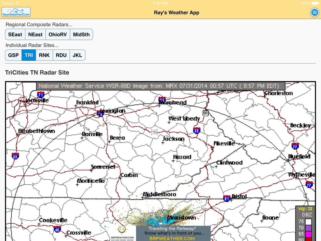Screen dimensions: 321x241
Task: Tap the Corbin city label
Action: pos(129,175)
